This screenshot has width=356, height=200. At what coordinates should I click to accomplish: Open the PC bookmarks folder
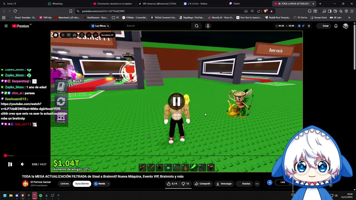(x=115, y=17)
